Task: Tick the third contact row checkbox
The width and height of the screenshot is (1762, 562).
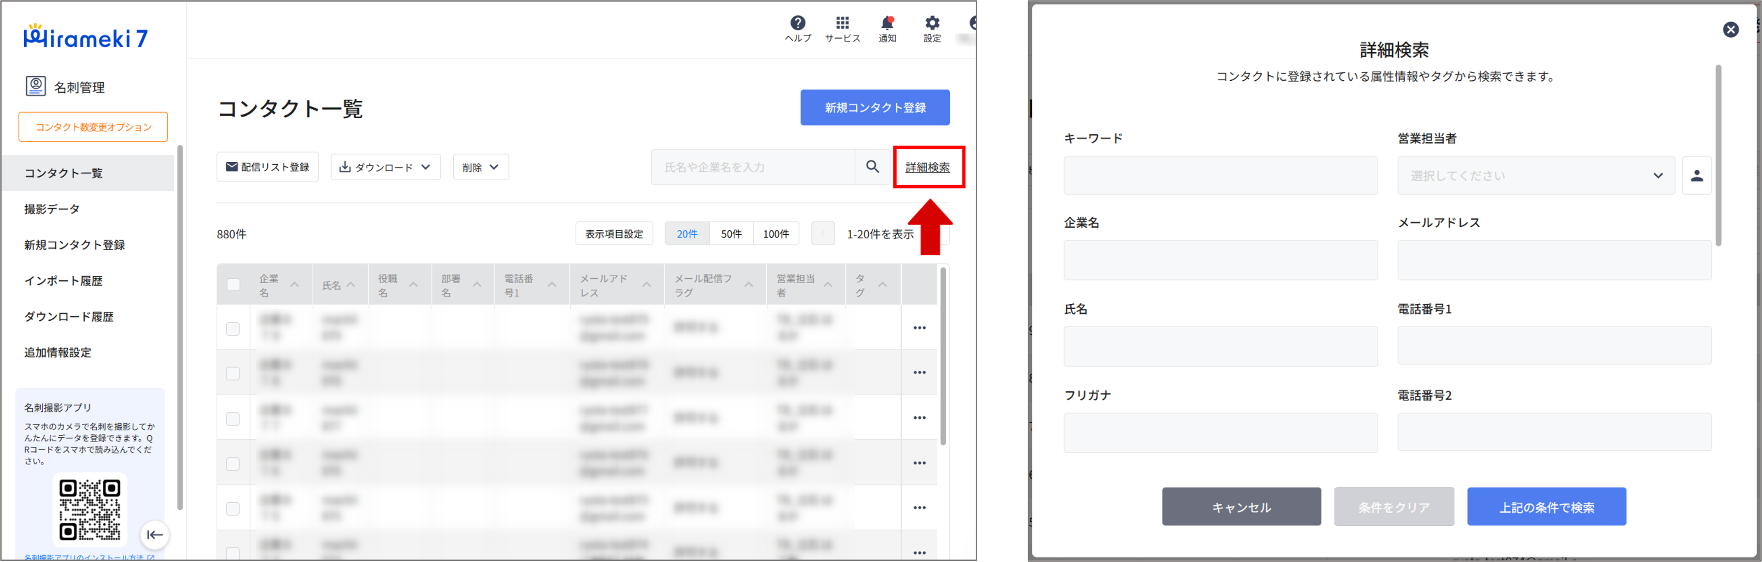Action: (233, 418)
